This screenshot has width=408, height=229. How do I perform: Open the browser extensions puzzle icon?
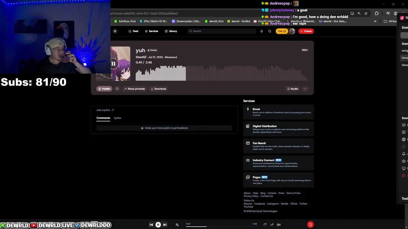377,13
